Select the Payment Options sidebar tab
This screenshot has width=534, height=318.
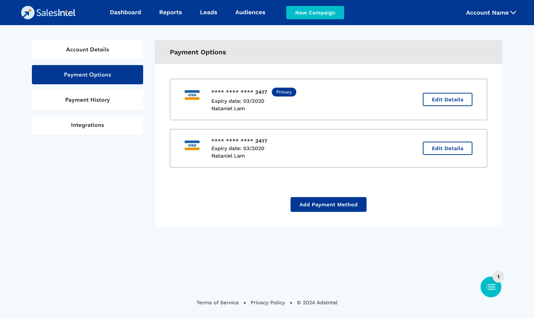[88, 75]
